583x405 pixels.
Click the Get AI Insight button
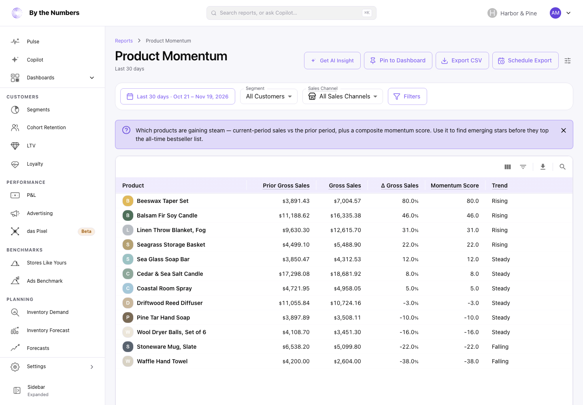tap(332, 61)
